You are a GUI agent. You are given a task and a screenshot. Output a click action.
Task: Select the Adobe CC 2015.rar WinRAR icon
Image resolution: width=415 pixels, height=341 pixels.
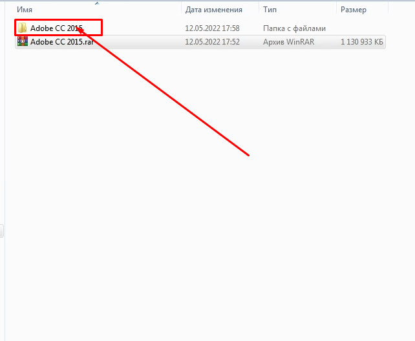23,41
